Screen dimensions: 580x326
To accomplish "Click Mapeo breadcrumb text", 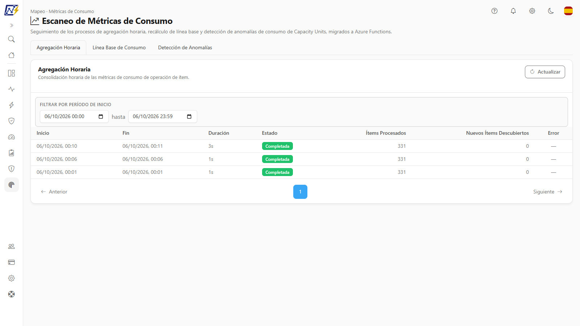I will (38, 11).
